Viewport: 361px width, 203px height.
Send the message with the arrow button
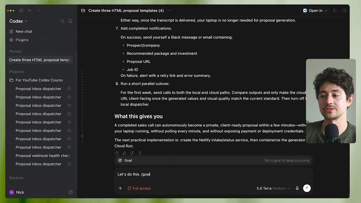tap(307, 188)
